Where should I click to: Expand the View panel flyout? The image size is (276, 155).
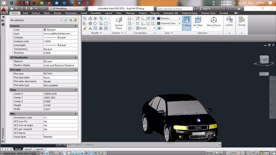click(x=169, y=33)
